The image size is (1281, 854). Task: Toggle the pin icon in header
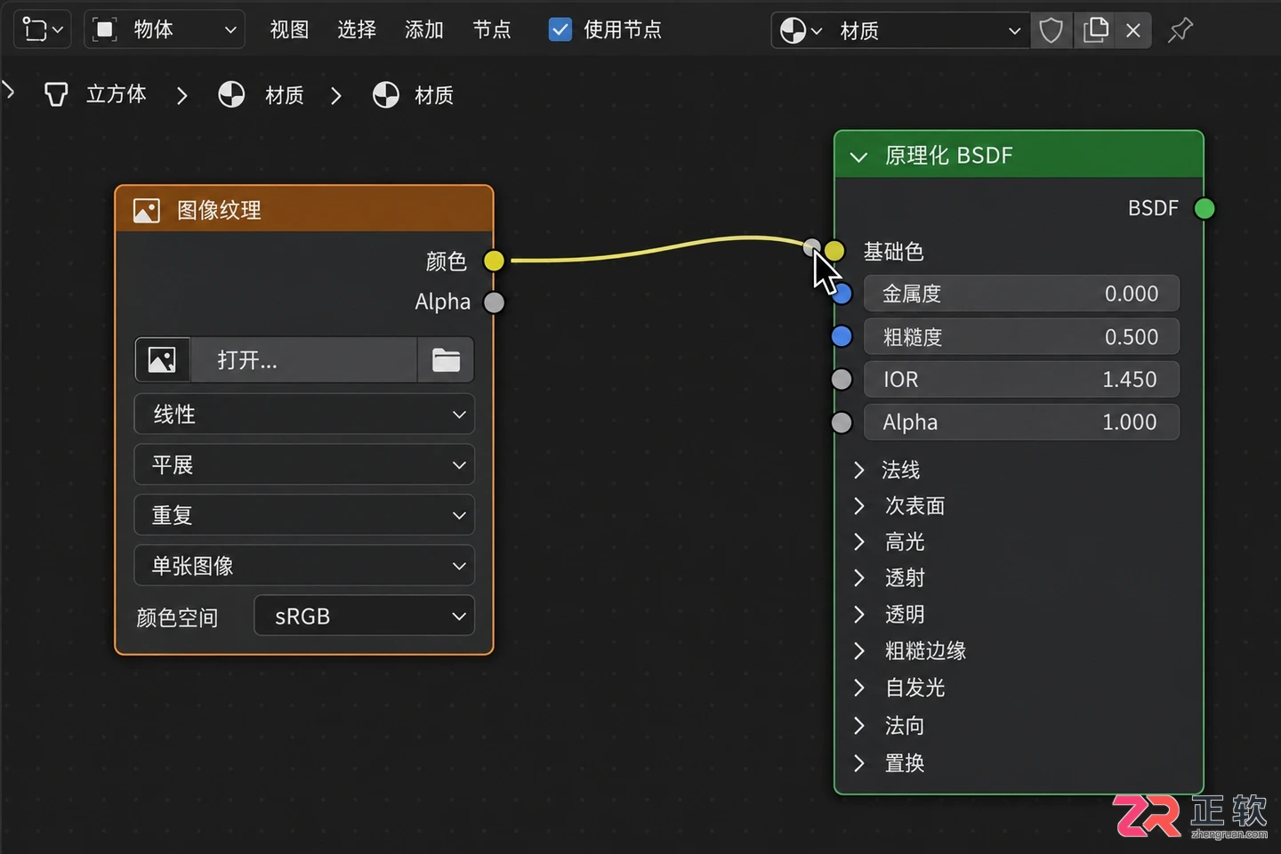click(1180, 30)
